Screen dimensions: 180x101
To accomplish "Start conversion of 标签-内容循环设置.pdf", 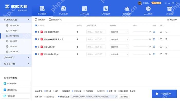I will click(154, 39).
